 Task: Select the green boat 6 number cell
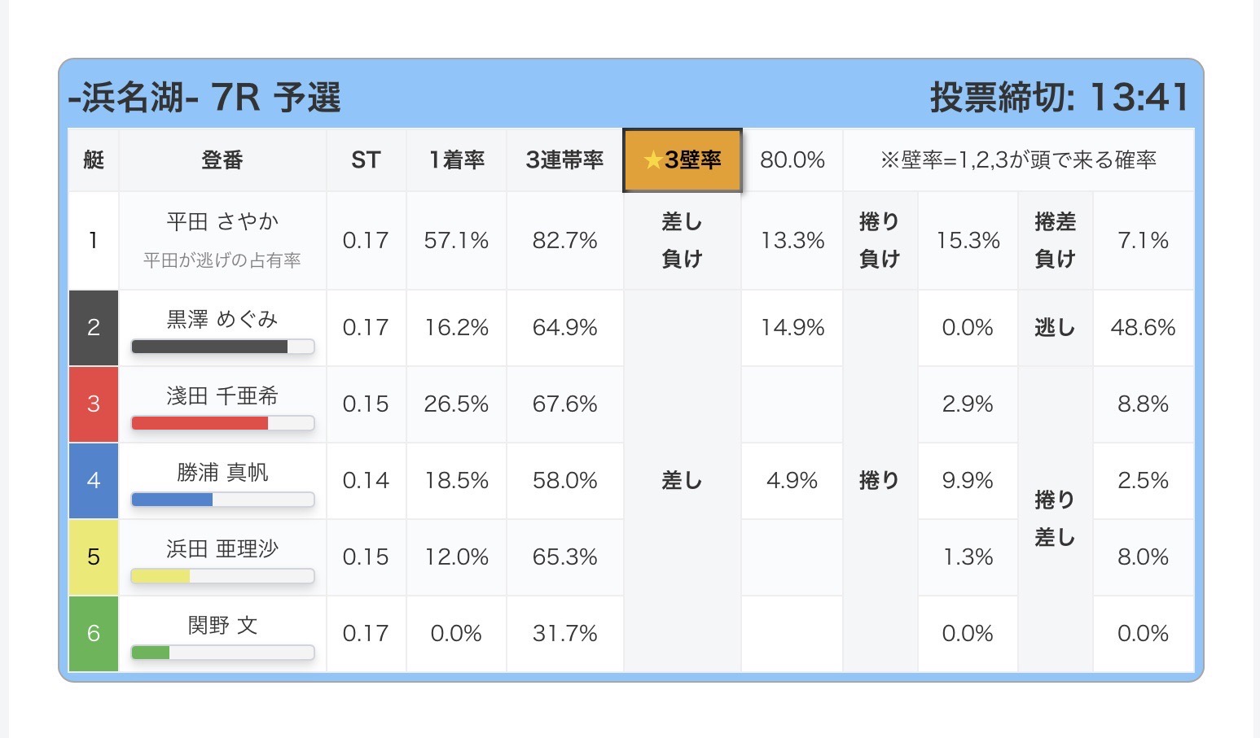point(94,634)
